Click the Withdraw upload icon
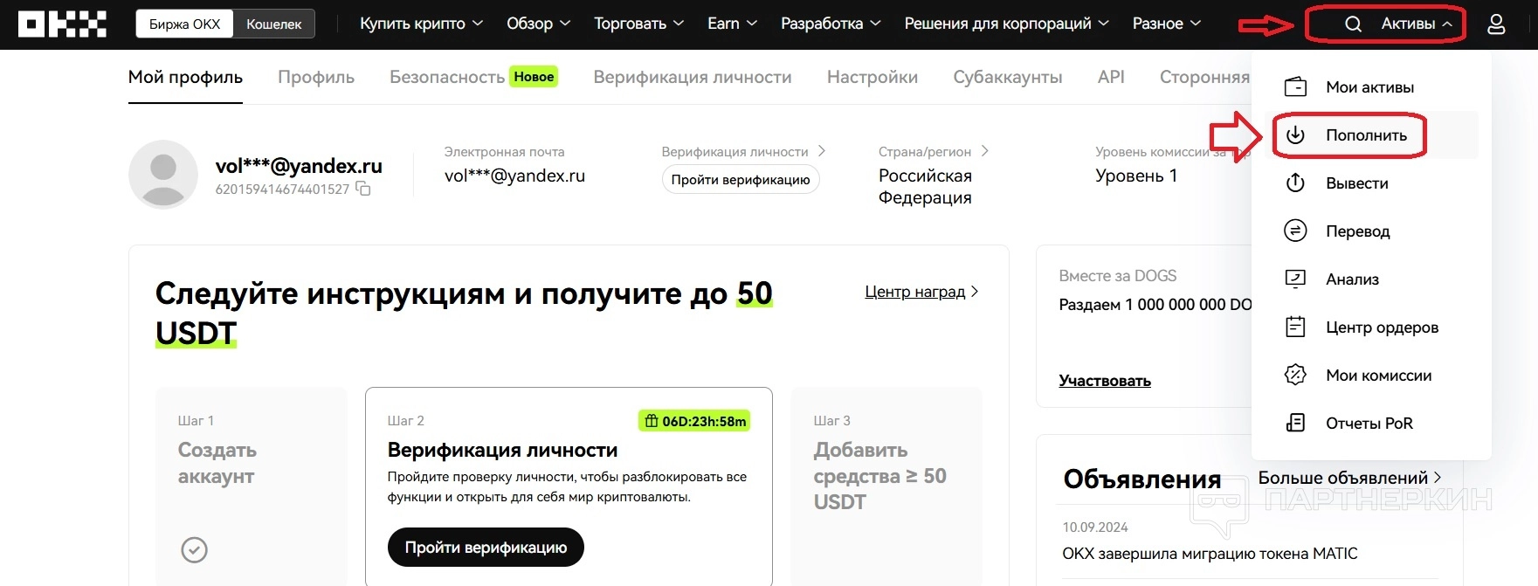The height and width of the screenshot is (586, 1538). [x=1295, y=183]
